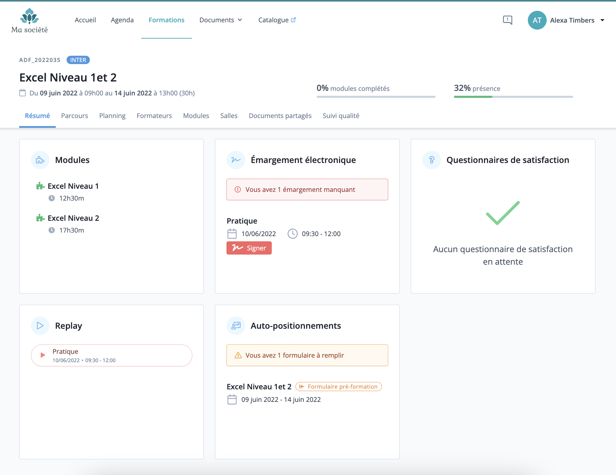
Task: Click the Ma société lotus logo
Action: [30, 21]
